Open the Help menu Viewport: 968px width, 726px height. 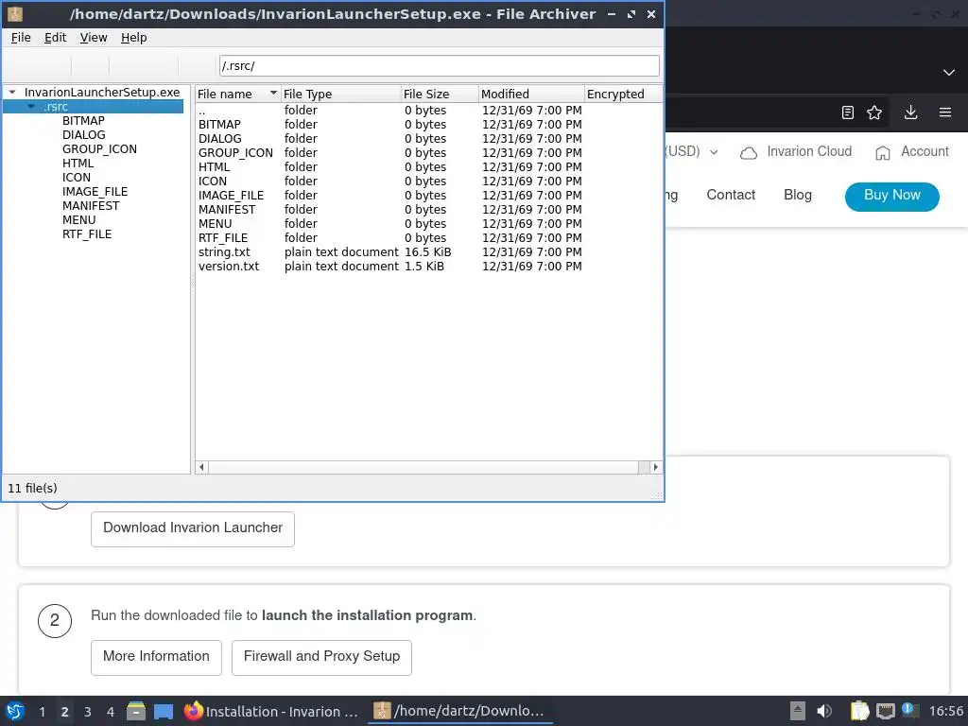click(x=133, y=38)
